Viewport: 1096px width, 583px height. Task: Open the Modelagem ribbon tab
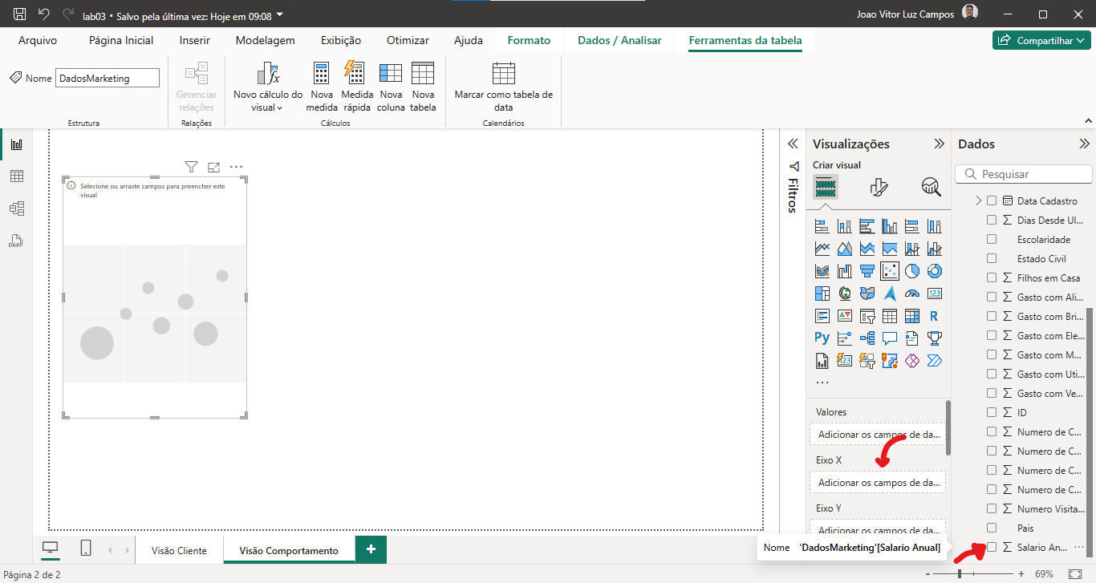265,40
